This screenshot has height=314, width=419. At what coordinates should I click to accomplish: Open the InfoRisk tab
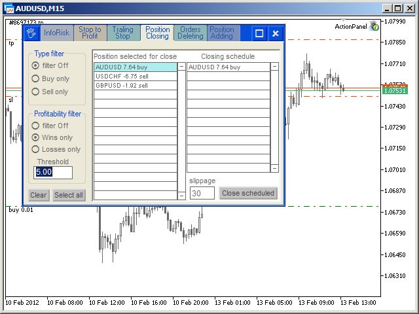(x=57, y=33)
